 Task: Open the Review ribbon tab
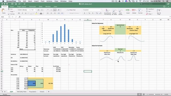(48, 6)
